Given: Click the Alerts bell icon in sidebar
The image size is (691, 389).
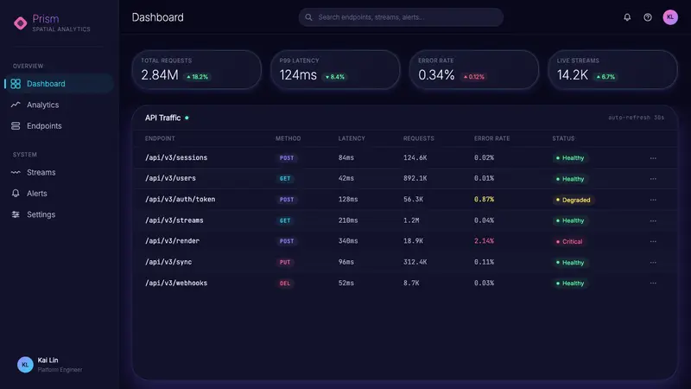Looking at the screenshot, I should tap(16, 193).
